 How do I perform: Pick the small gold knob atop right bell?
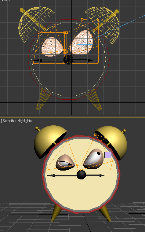[124, 131]
